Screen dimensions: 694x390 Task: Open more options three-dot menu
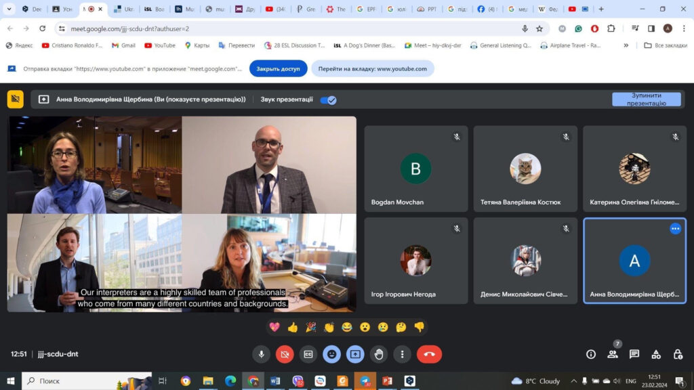403,354
